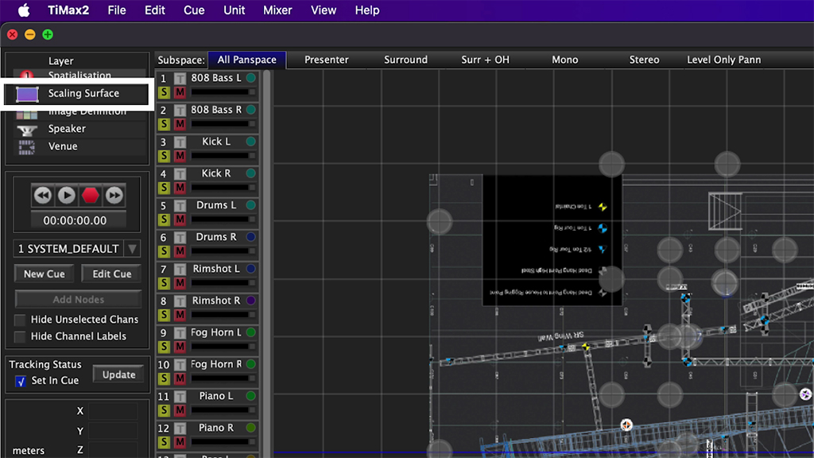Select the Speaker layer icon
The width and height of the screenshot is (814, 458).
(x=28, y=129)
